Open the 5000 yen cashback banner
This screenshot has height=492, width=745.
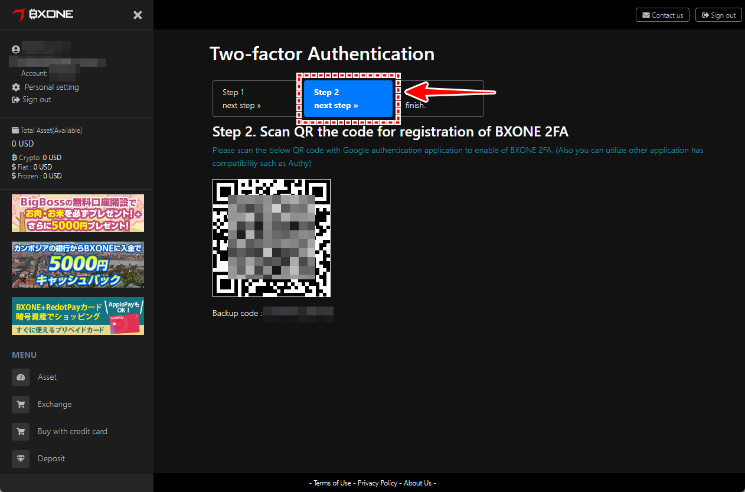coord(78,265)
